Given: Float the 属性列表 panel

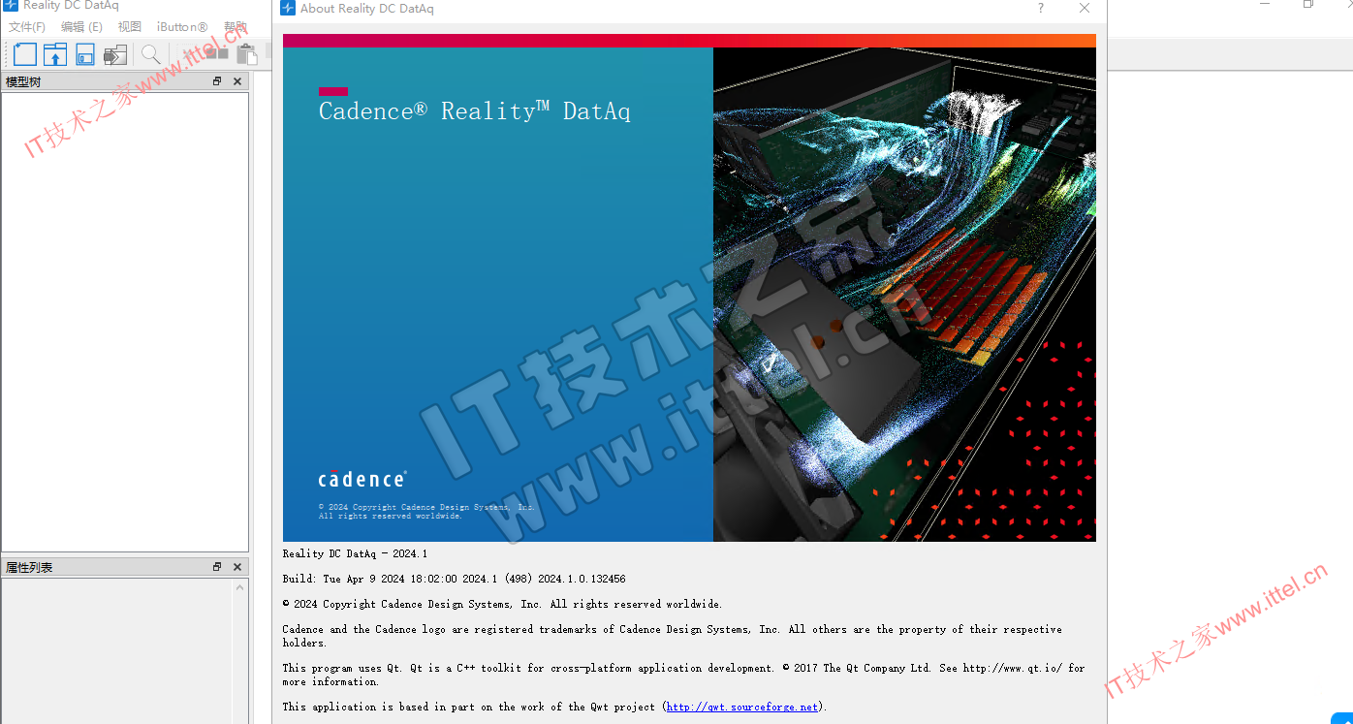Looking at the screenshot, I should tap(217, 567).
